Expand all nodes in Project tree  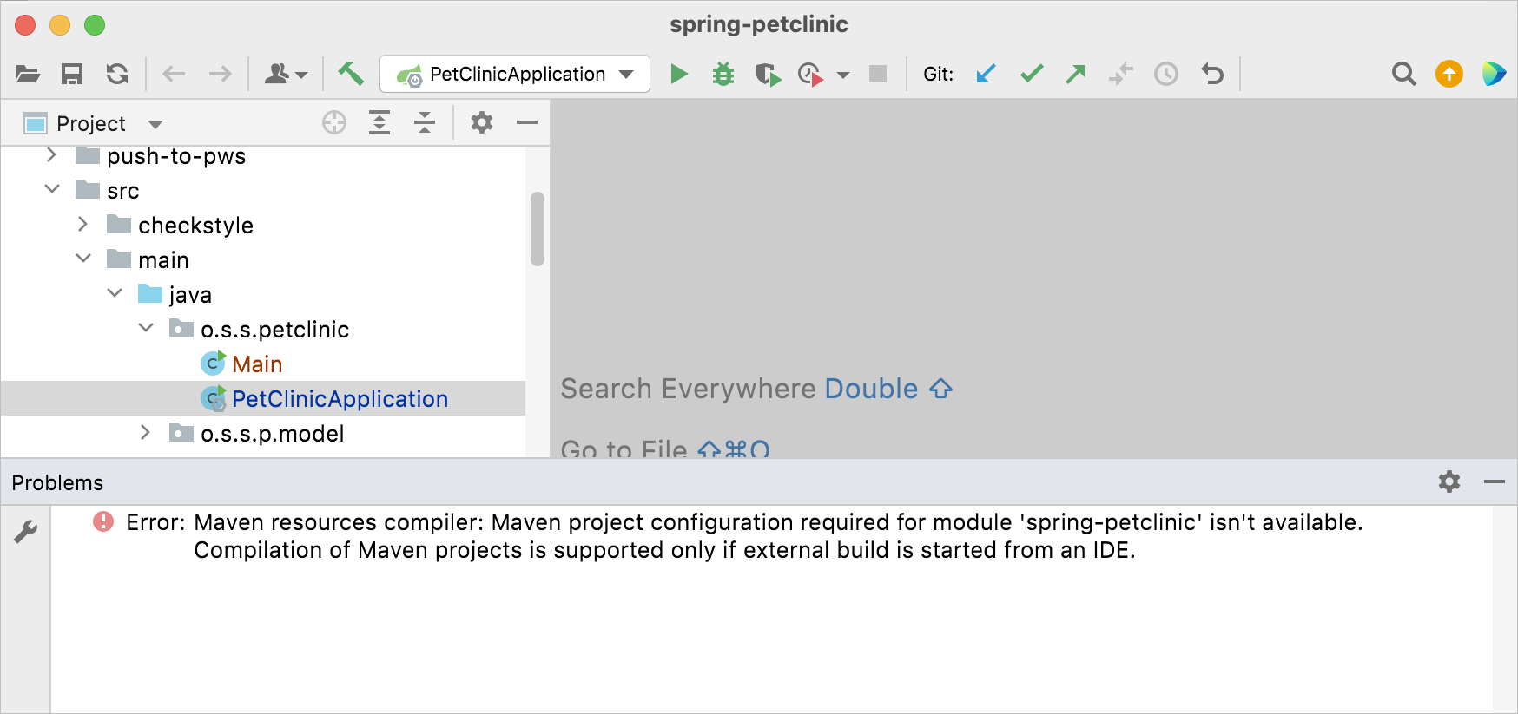point(379,123)
